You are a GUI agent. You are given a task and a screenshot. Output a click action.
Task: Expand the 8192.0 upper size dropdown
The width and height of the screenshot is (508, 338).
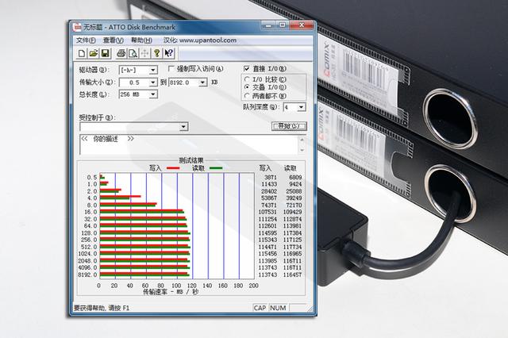203,83
